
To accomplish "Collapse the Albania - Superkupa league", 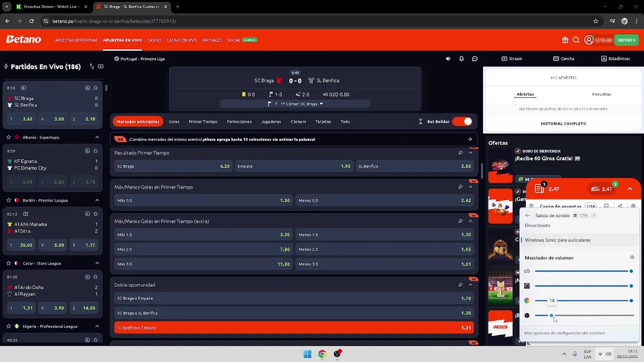I will pyautogui.click(x=97, y=137).
